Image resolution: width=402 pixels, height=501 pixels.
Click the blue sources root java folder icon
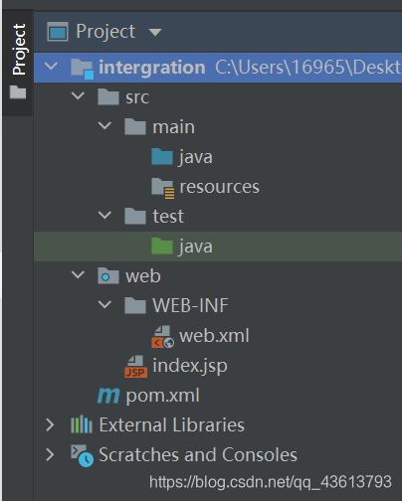pos(162,156)
